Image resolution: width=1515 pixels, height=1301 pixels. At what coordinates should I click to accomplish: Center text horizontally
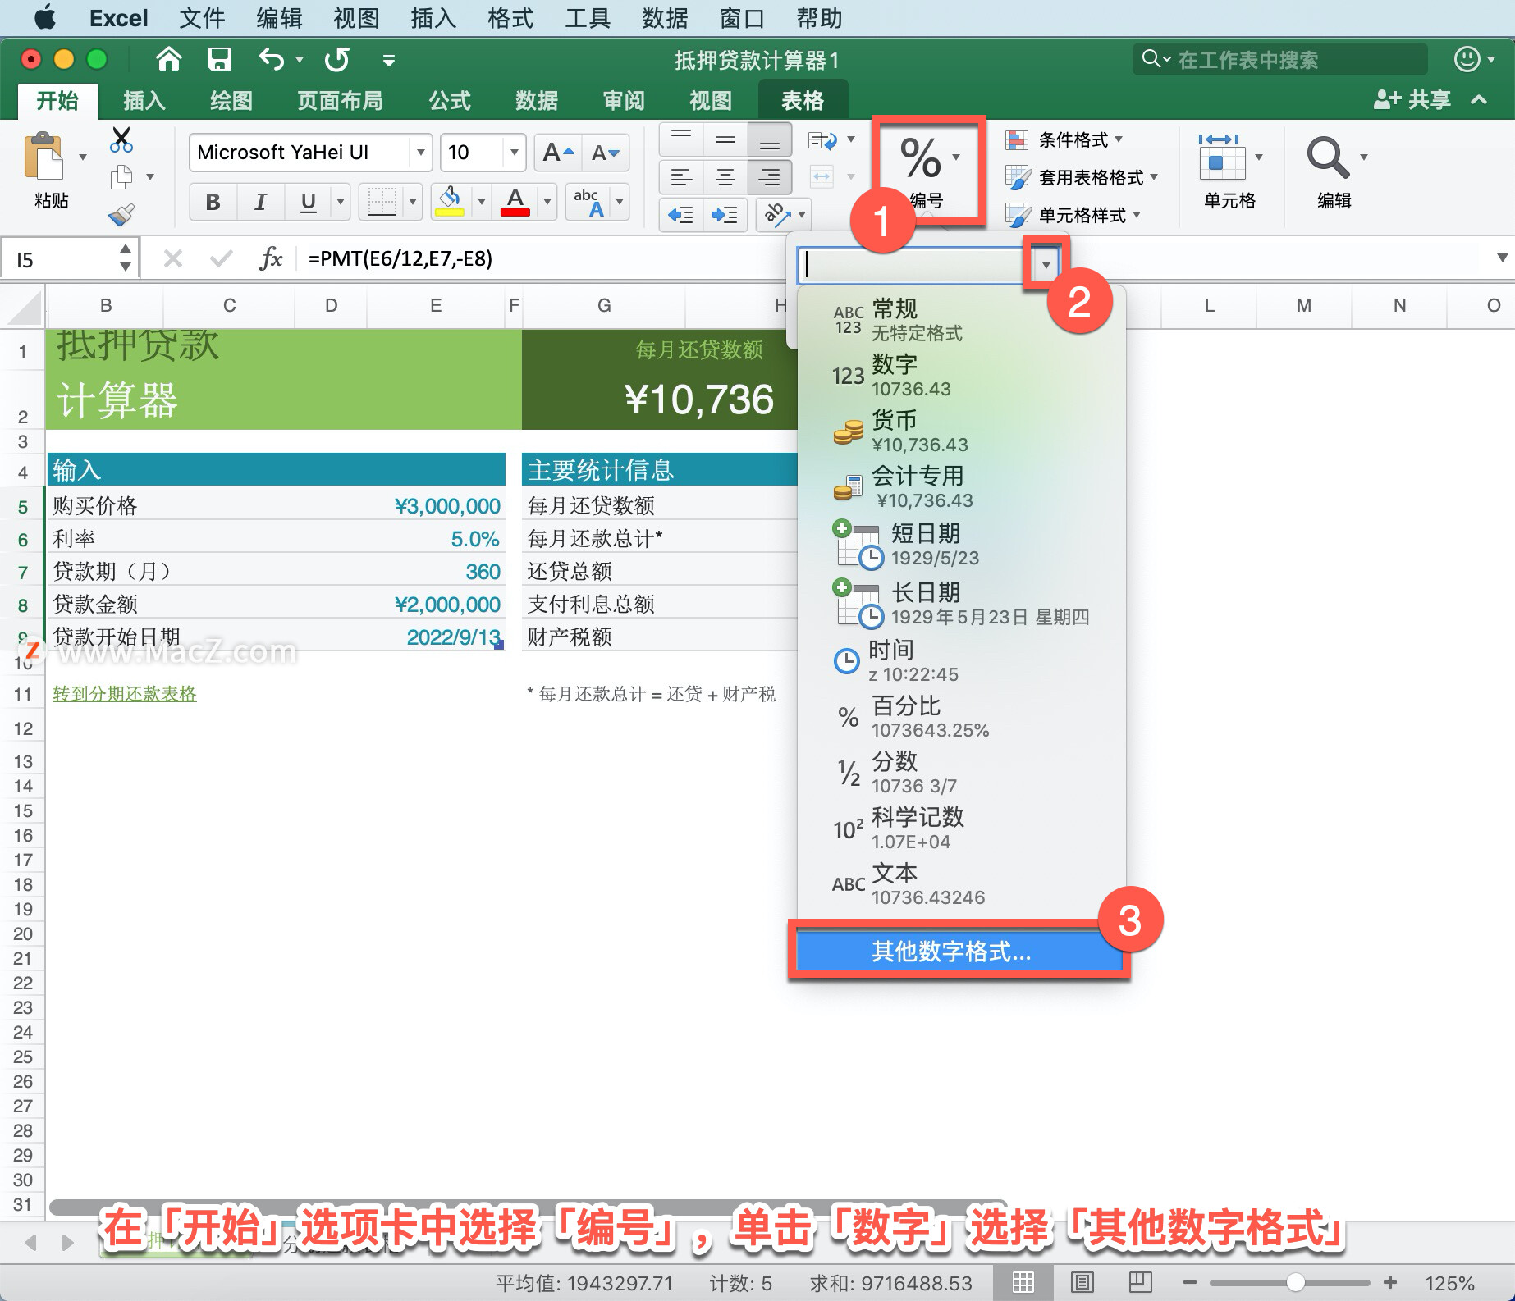725,176
